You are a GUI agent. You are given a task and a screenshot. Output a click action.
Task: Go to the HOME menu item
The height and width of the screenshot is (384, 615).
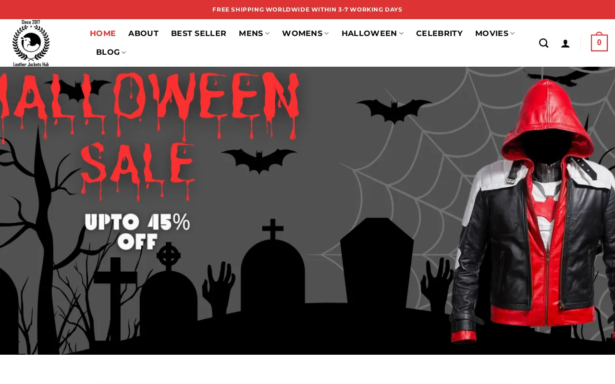coord(103,33)
